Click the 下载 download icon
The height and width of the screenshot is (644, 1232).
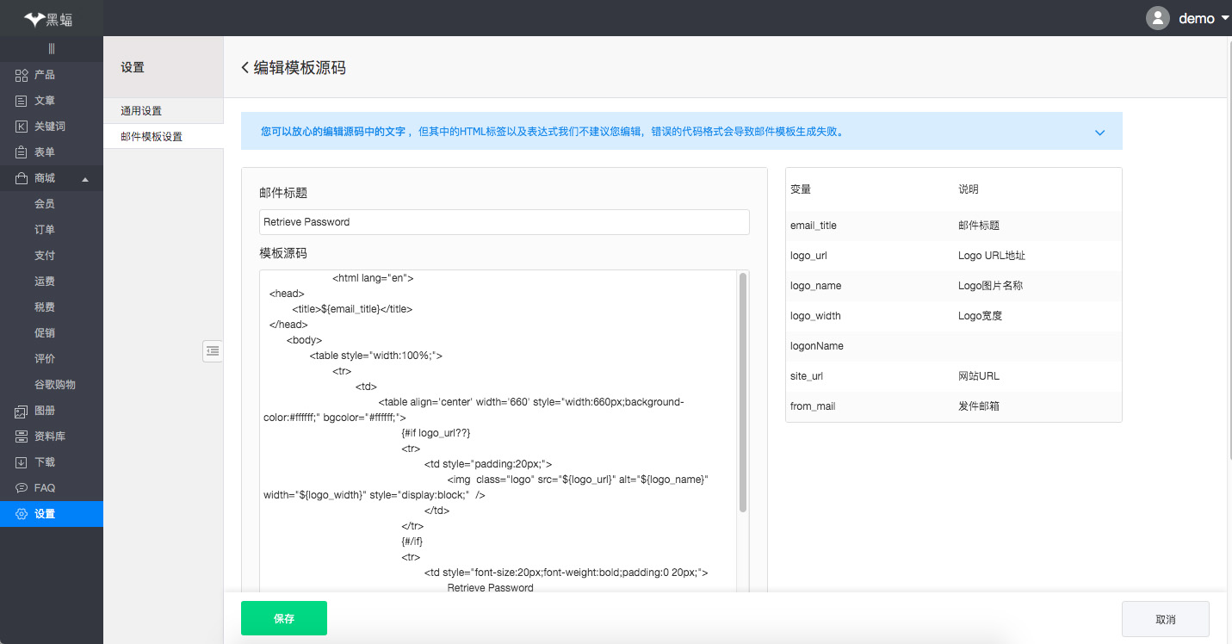pyautogui.click(x=22, y=462)
